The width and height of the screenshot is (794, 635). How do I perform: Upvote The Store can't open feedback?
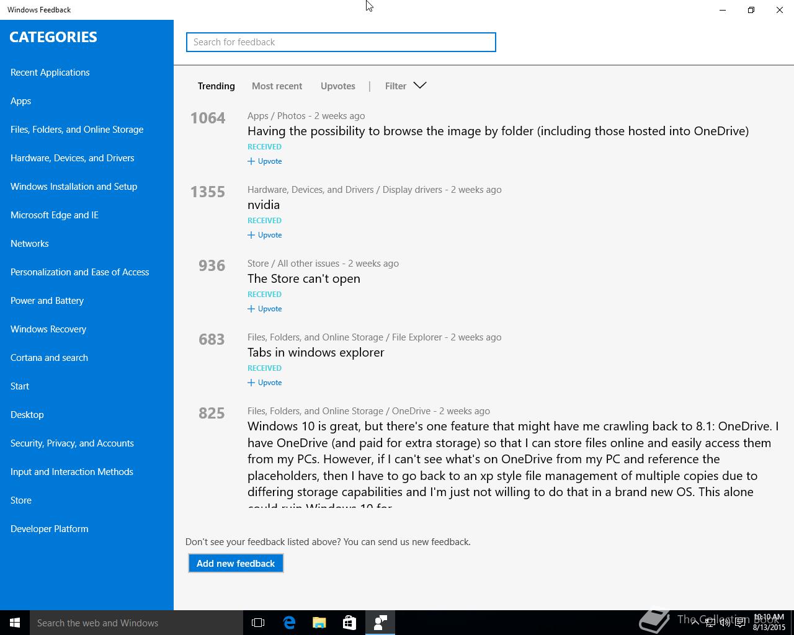[x=265, y=309]
